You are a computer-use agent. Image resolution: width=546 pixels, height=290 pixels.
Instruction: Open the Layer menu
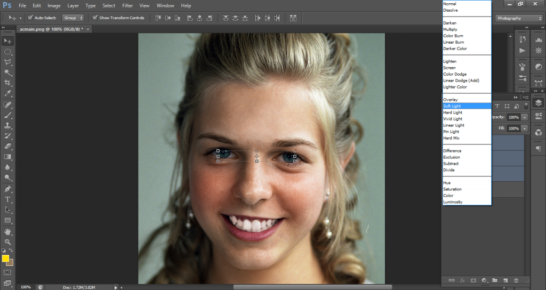[73, 5]
